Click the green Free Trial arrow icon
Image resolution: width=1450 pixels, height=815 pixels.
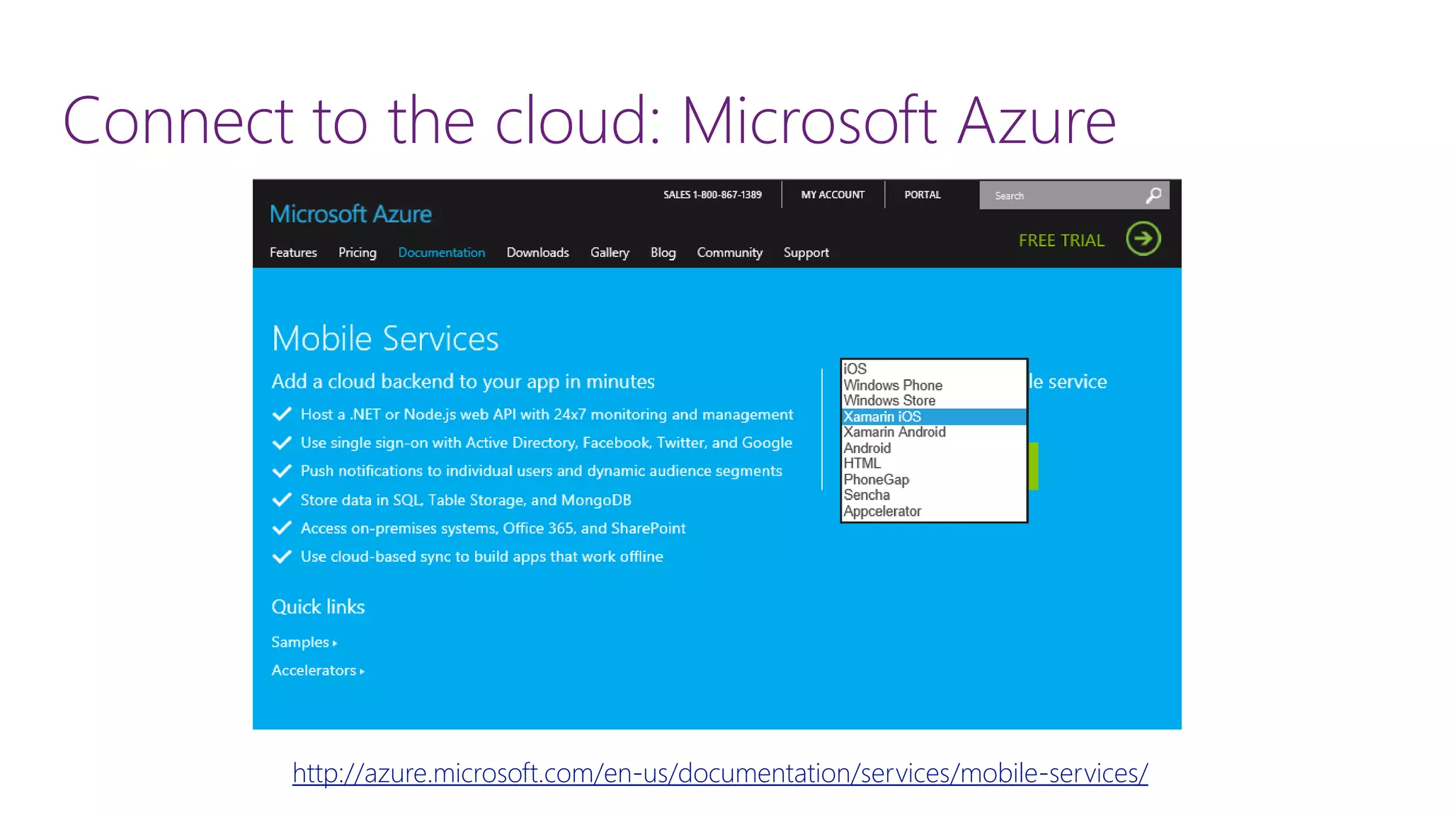tap(1143, 238)
